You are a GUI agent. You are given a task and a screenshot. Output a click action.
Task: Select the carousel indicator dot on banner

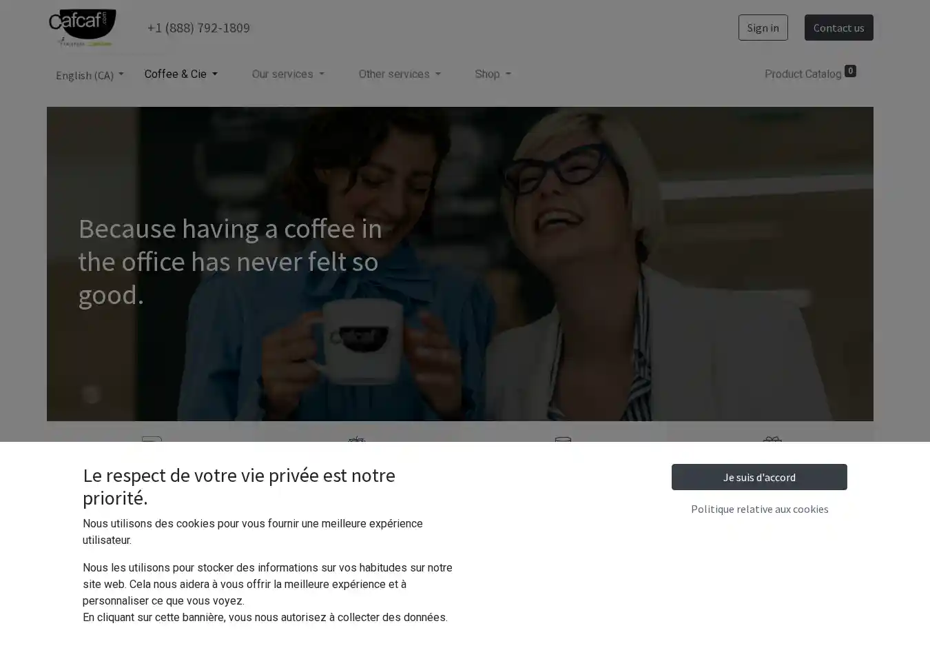coord(91,394)
